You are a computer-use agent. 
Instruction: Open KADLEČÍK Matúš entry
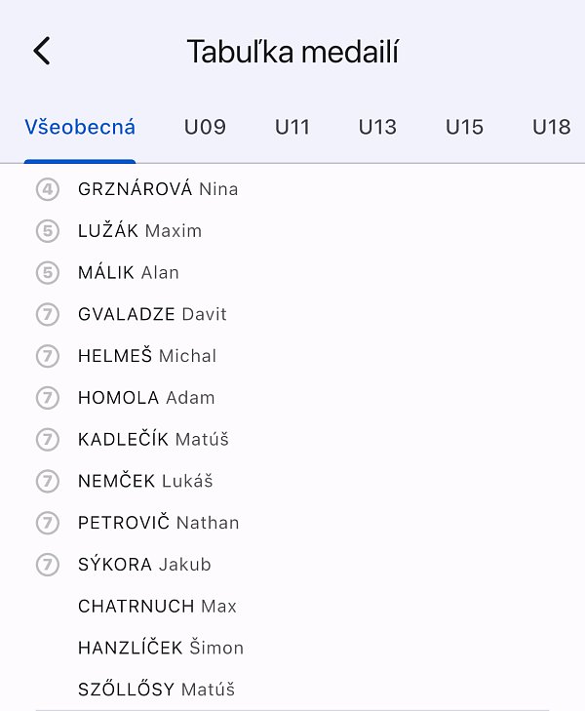pos(153,440)
